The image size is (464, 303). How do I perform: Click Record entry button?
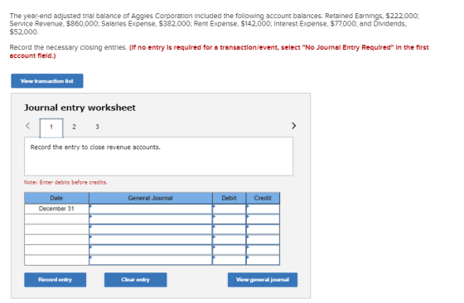point(55,280)
